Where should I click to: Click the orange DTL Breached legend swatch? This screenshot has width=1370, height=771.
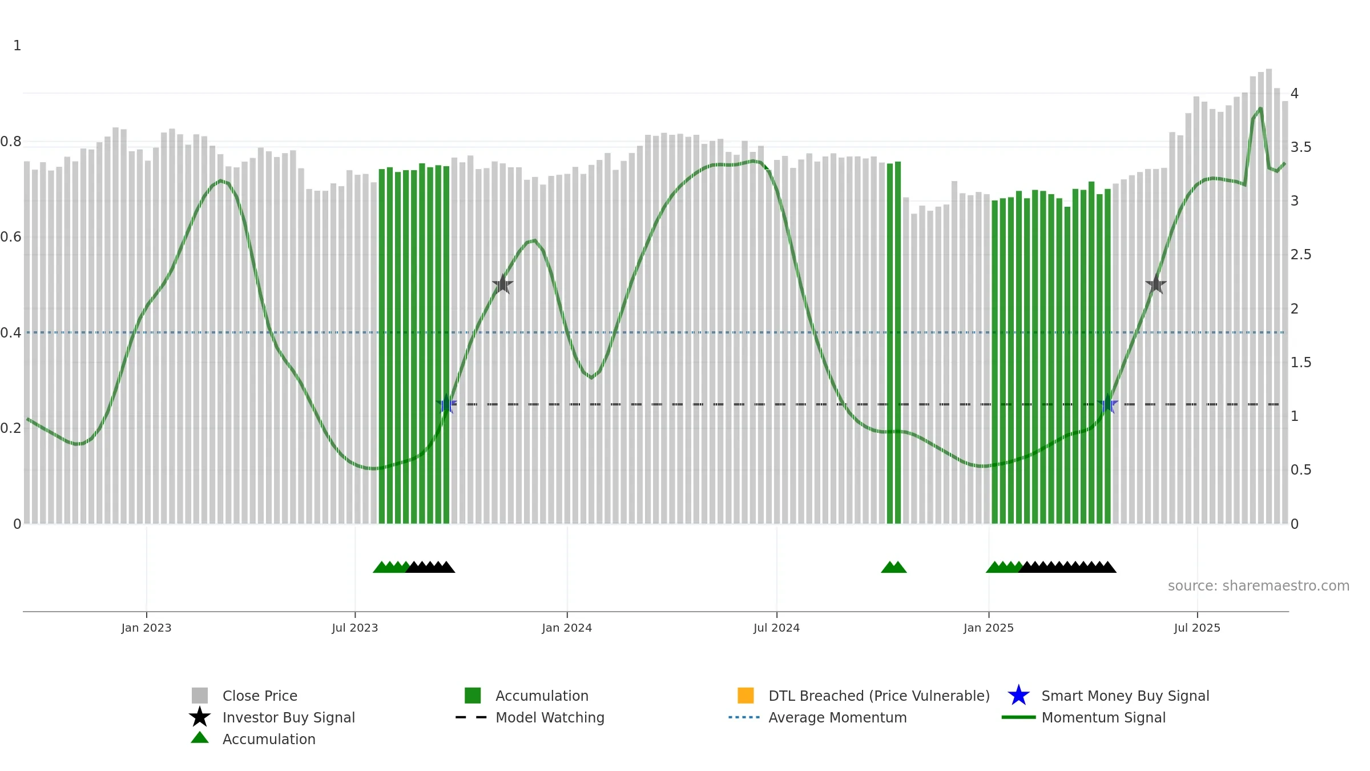746,696
